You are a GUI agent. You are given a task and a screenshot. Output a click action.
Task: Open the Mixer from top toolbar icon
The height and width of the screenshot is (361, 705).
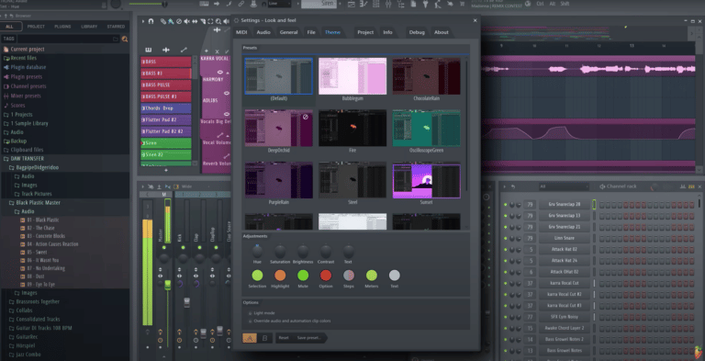tap(388, 4)
